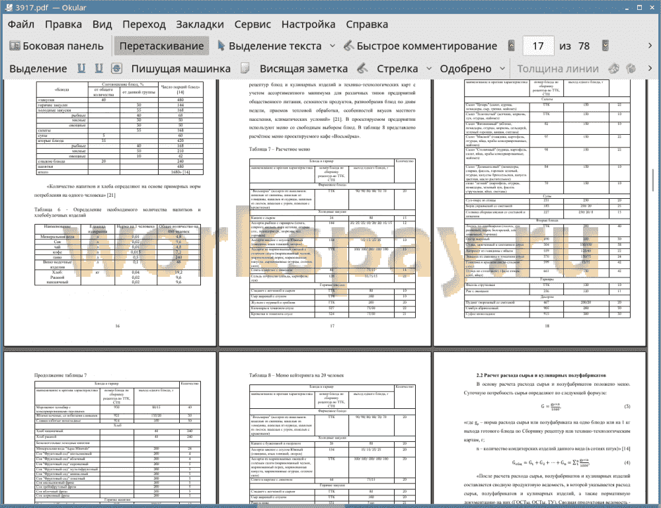This screenshot has width=661, height=508.
Task: Click Быстрое комментирование button
Action: coord(420,46)
